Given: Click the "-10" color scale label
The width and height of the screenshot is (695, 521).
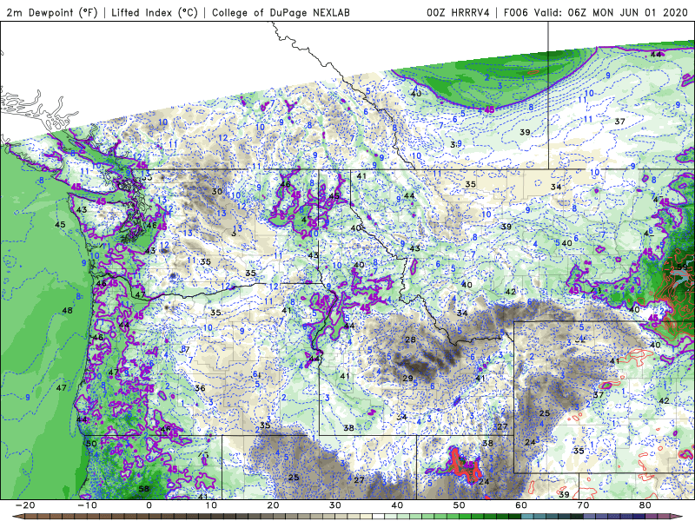Looking at the screenshot, I should coord(87,505).
